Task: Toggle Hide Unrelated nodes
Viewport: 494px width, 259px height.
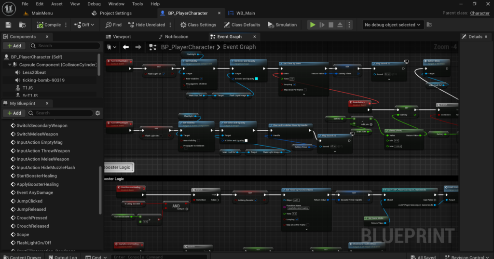Action: [x=147, y=25]
